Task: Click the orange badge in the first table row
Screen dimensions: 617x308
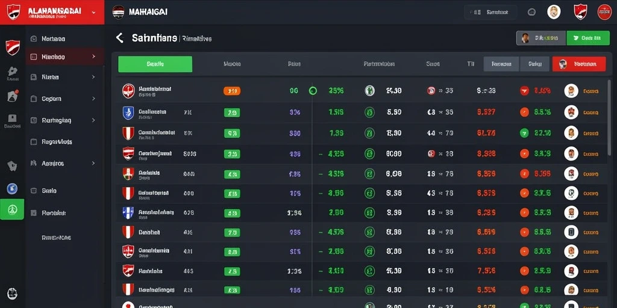Action: 232,91
